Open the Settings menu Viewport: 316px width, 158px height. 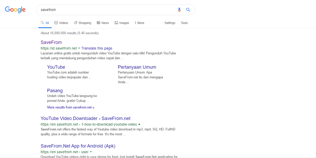[x=170, y=23]
